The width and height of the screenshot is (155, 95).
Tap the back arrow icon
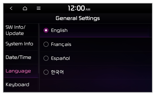[11, 8]
